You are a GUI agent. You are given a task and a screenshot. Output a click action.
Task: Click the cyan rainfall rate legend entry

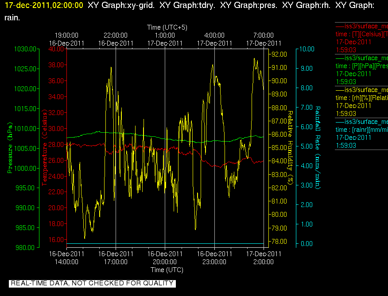361,134
